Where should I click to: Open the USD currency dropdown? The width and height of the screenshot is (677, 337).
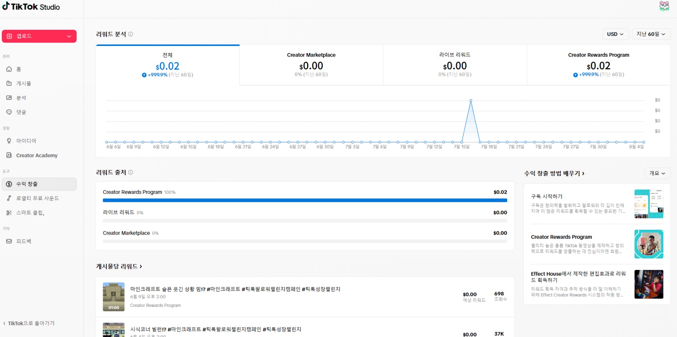(615, 34)
